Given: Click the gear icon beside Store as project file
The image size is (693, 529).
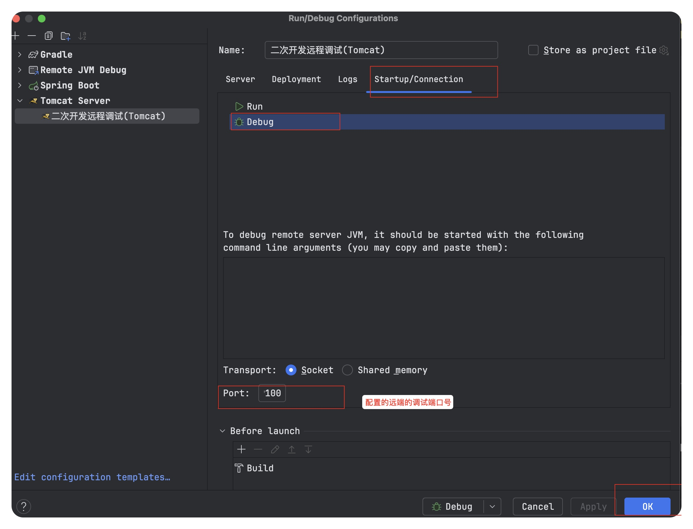Looking at the screenshot, I should [664, 50].
